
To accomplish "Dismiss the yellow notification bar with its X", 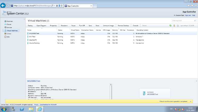I will click(x=191, y=101).
